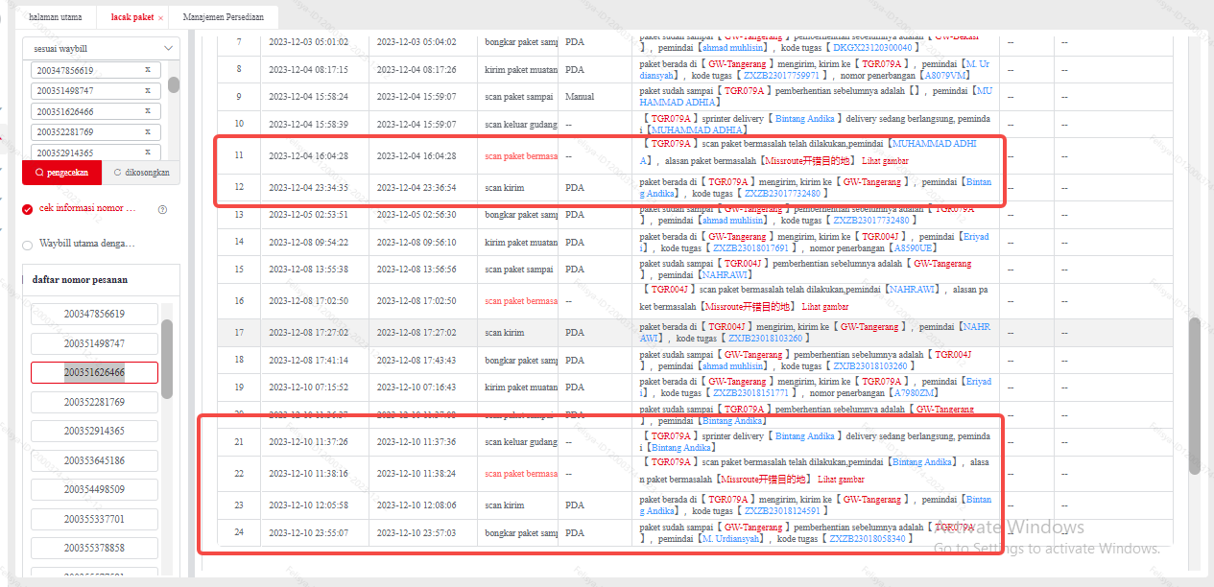This screenshot has width=1214, height=587.
Task: Select the cek informasi nomor option
Action: coord(27,209)
